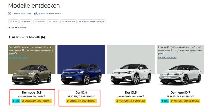Screen dimensions: 218x111
Task: Click footnote 2 next to ID.7 price
Action: pos(193,96)
